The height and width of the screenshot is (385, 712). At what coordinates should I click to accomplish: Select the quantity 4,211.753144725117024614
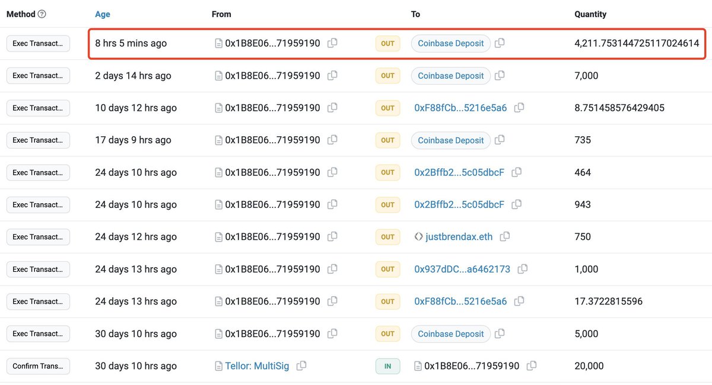click(637, 43)
